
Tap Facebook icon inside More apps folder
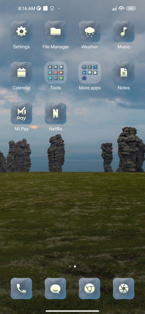pyautogui.click(x=90, y=67)
